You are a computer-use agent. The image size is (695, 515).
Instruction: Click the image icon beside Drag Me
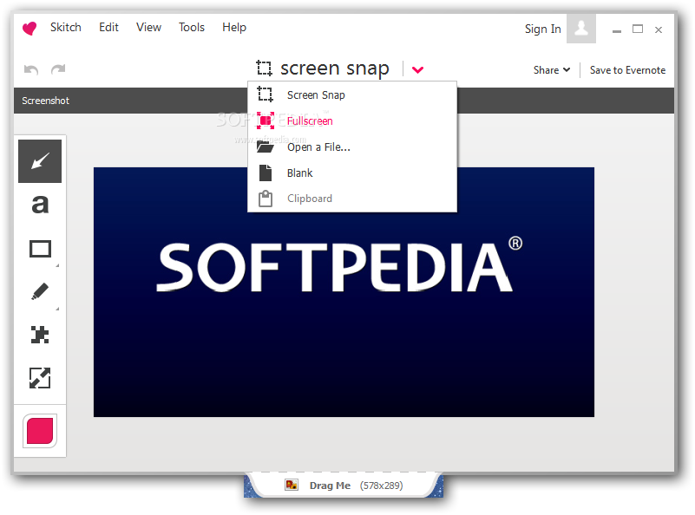(x=292, y=485)
